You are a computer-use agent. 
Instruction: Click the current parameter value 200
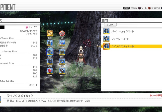35,73
